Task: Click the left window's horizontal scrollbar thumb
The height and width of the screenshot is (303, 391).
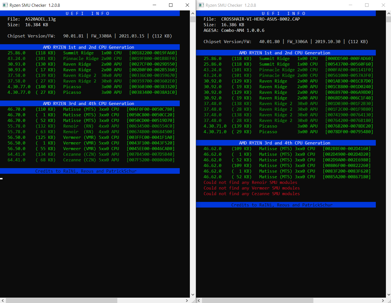Action: (x=62, y=300)
